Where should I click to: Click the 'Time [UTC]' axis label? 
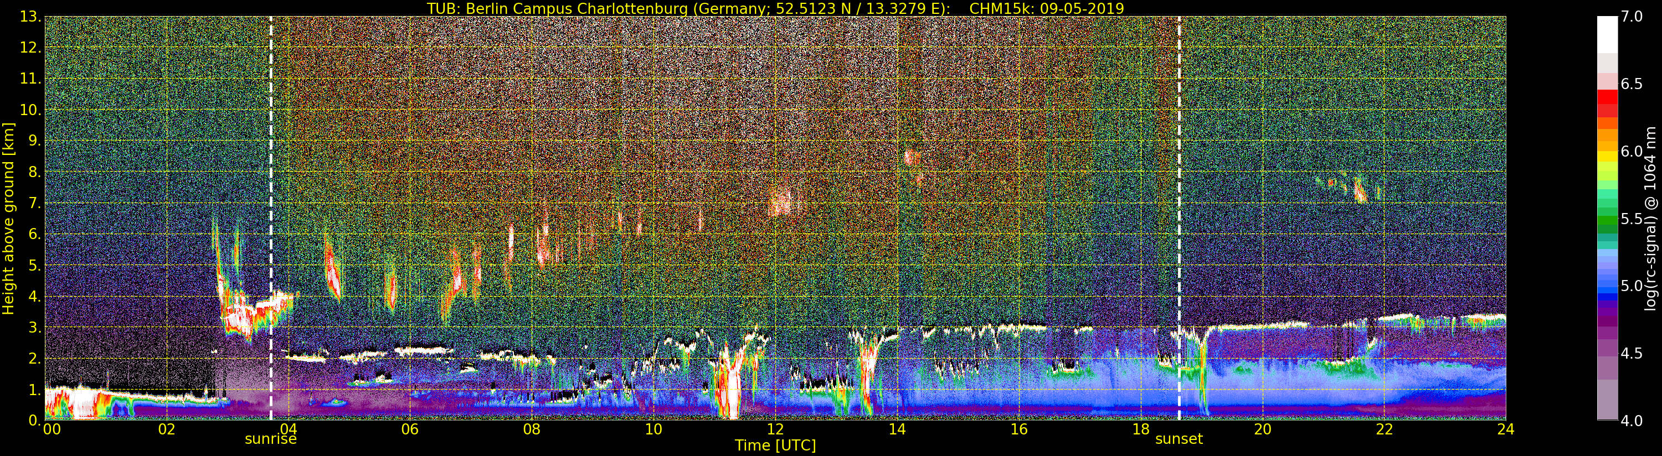pos(775,445)
